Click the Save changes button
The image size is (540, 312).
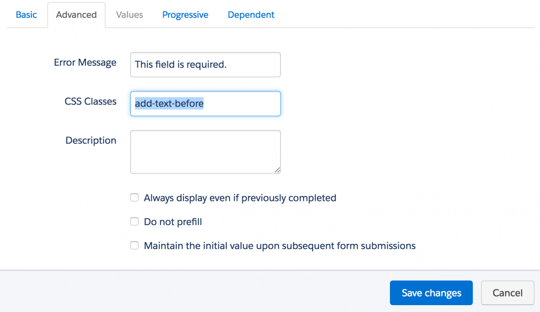pos(431,293)
